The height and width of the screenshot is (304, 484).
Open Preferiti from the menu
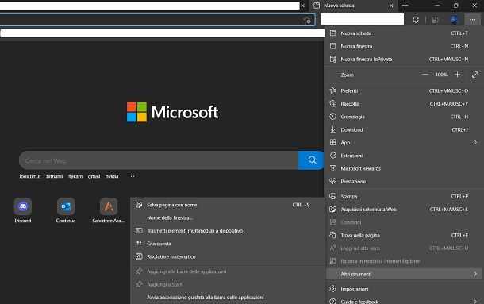click(x=403, y=90)
